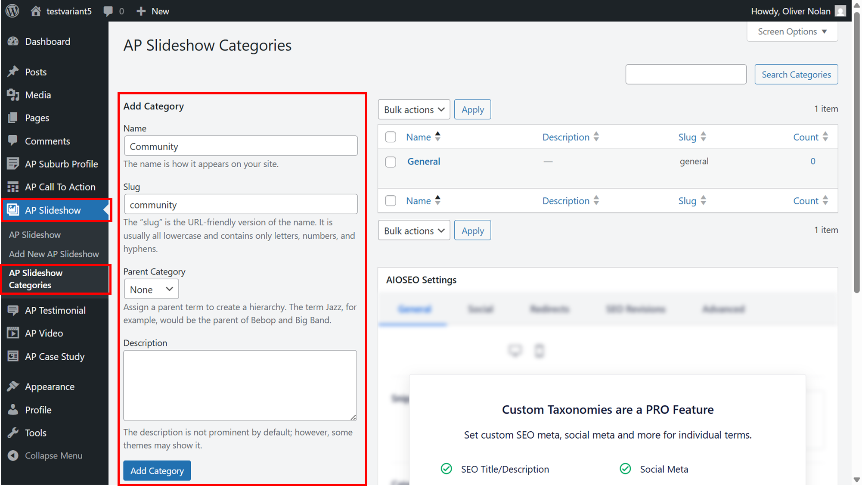Click the AP Suburb Profile icon
The height and width of the screenshot is (486, 862).
[13, 164]
